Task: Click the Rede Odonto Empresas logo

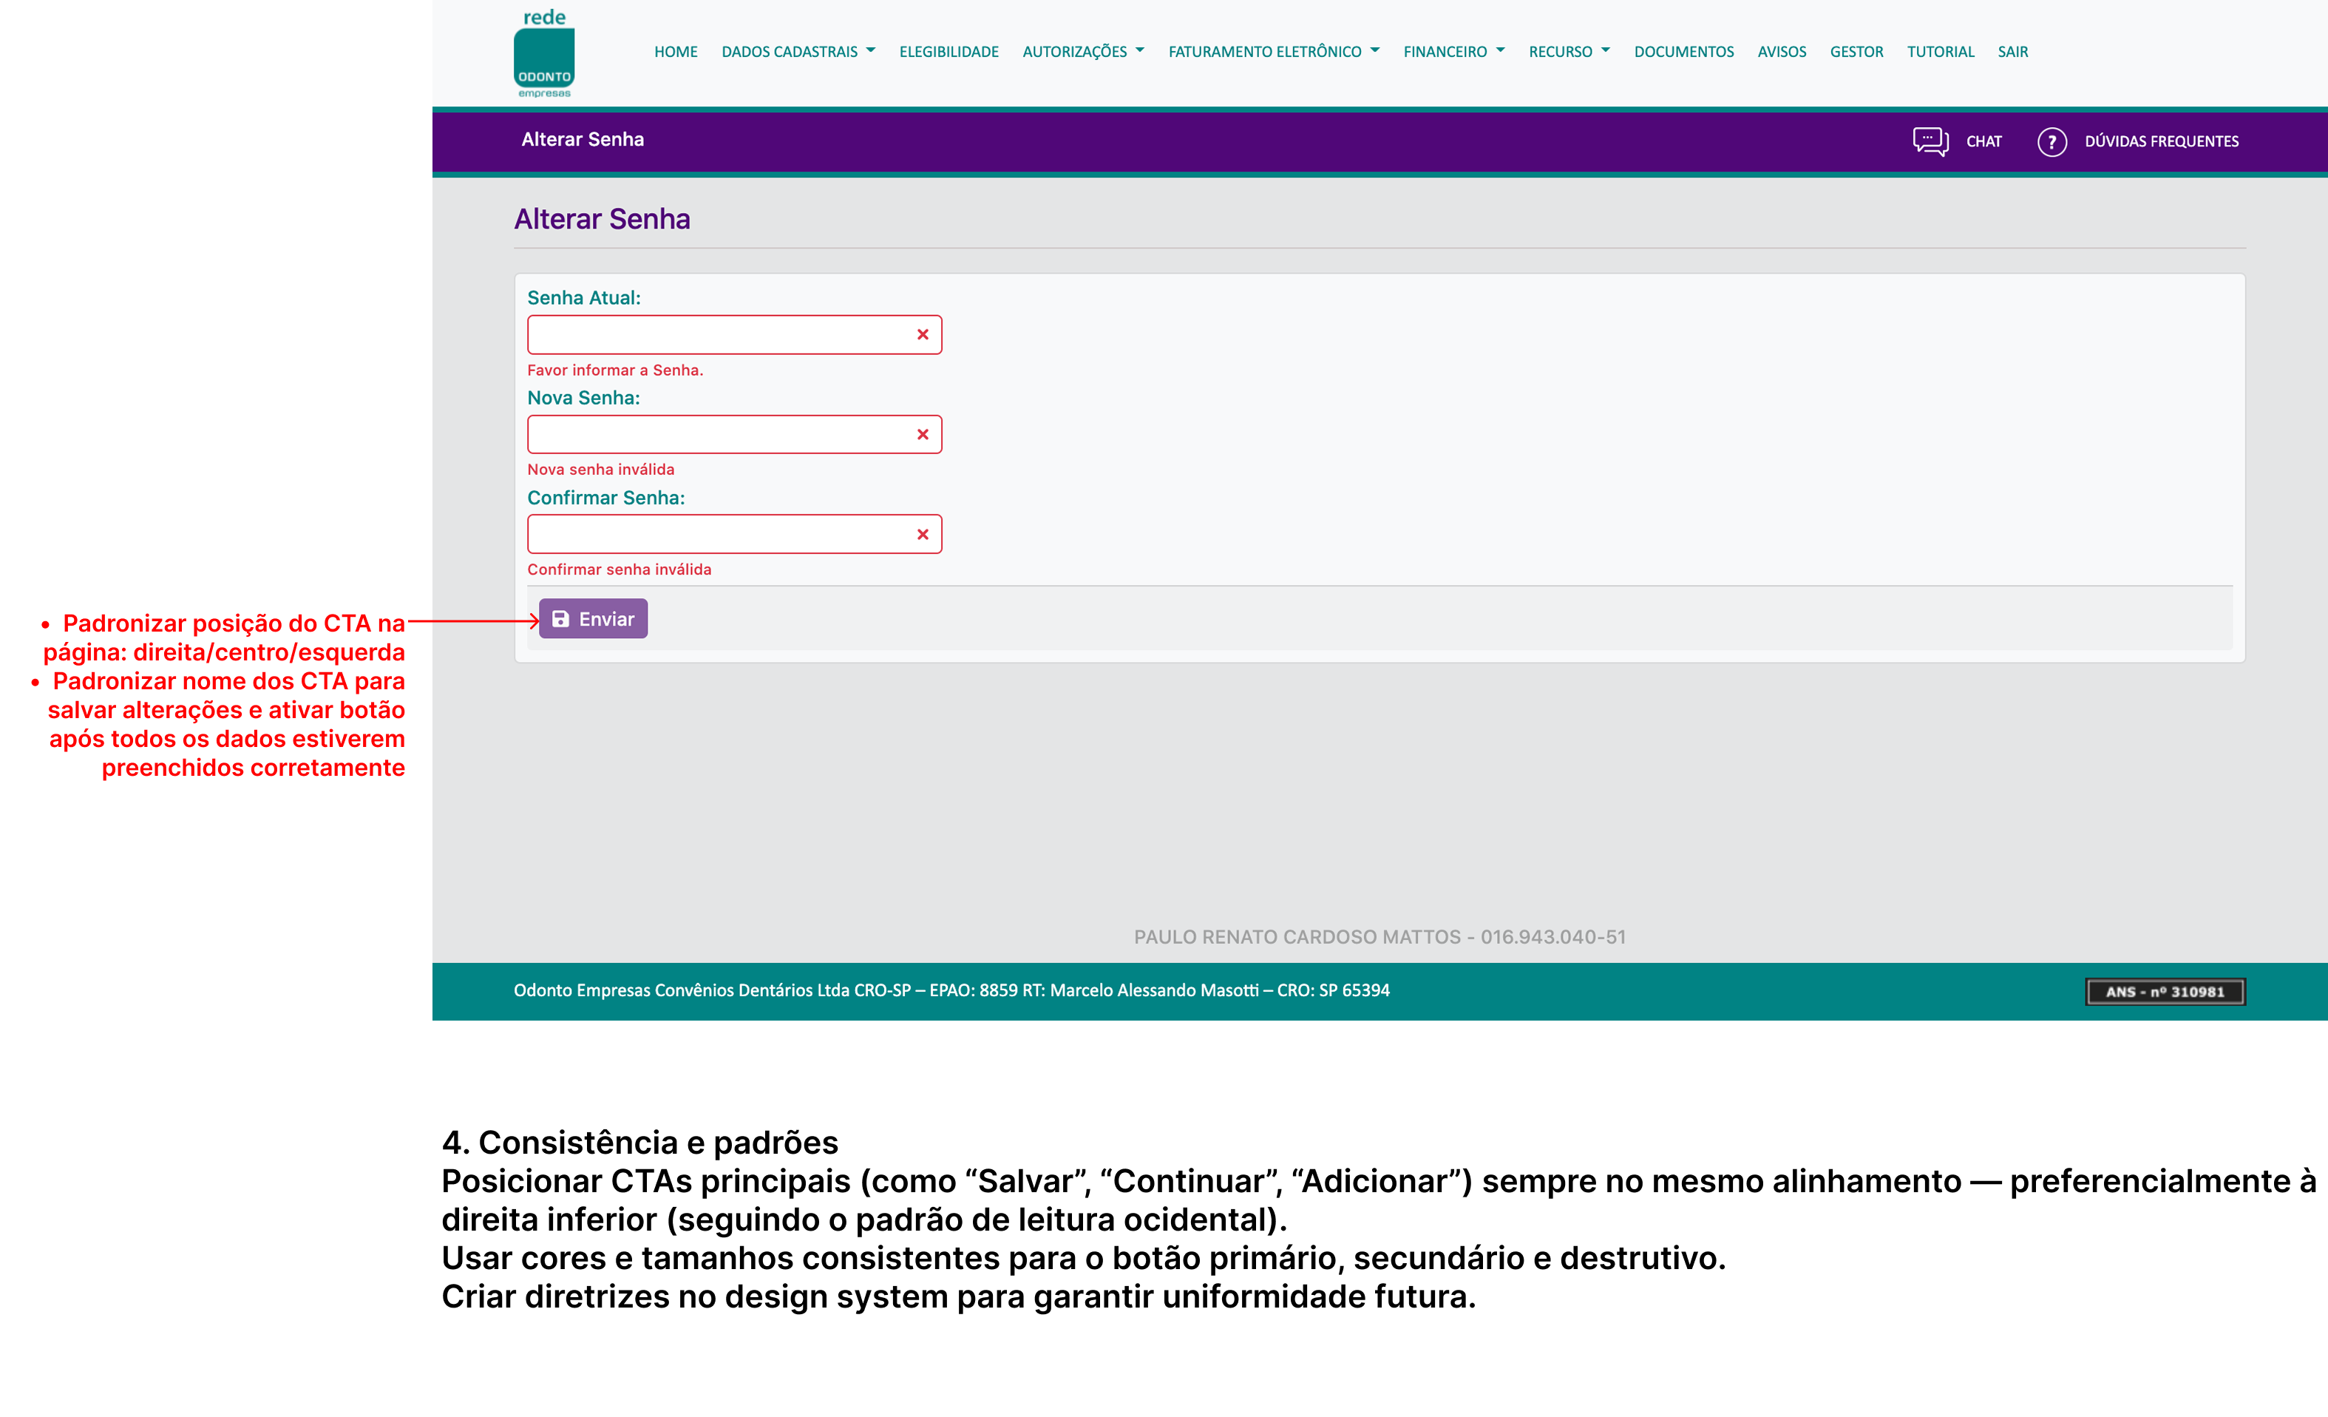Action: point(544,54)
